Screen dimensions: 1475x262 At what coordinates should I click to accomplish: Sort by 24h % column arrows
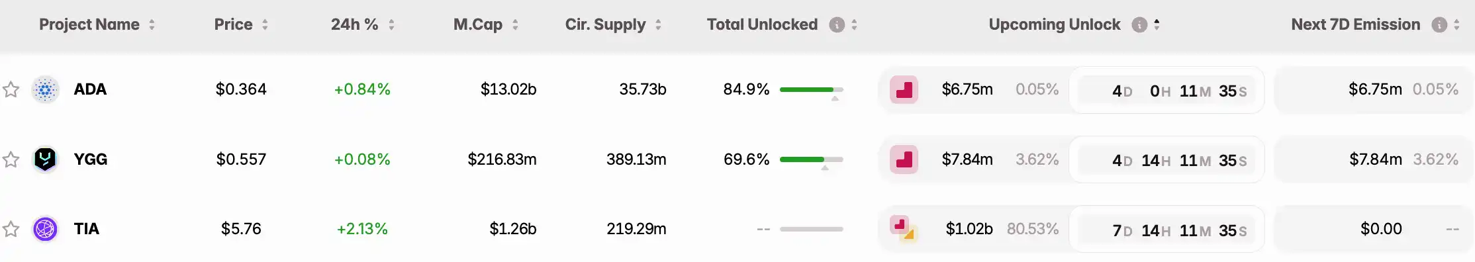[x=391, y=24]
